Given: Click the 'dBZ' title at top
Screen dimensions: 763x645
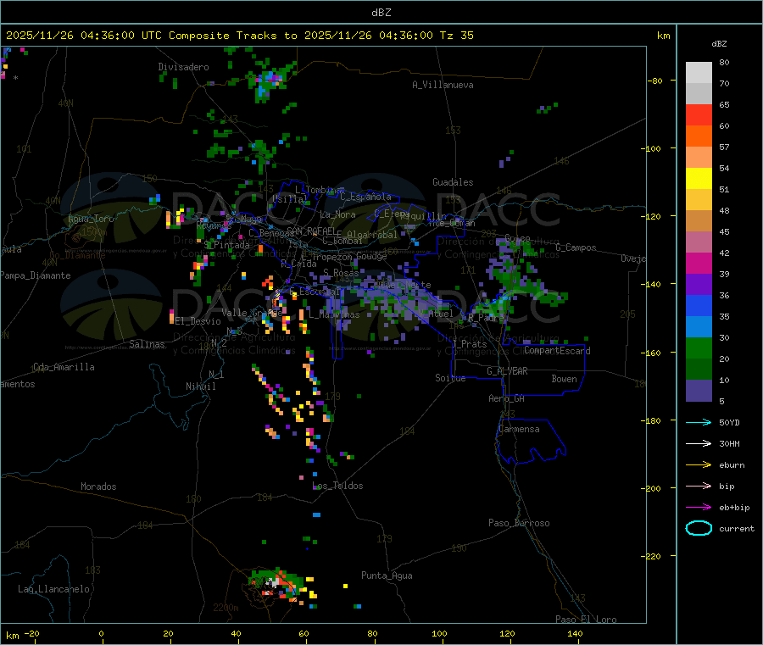Looking at the screenshot, I should 381,13.
